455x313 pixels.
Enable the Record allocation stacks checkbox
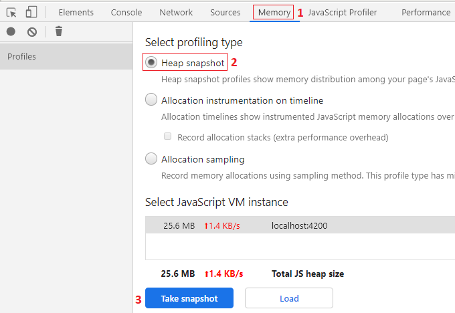[167, 136]
